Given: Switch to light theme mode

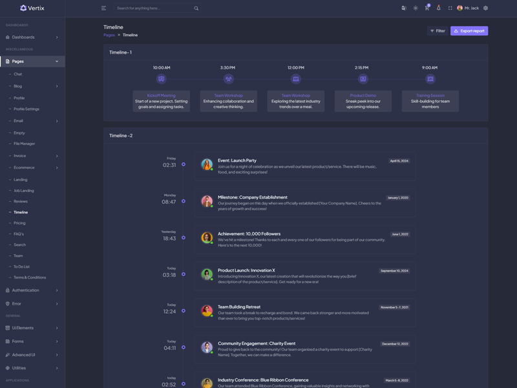Looking at the screenshot, I should pyautogui.click(x=416, y=8).
